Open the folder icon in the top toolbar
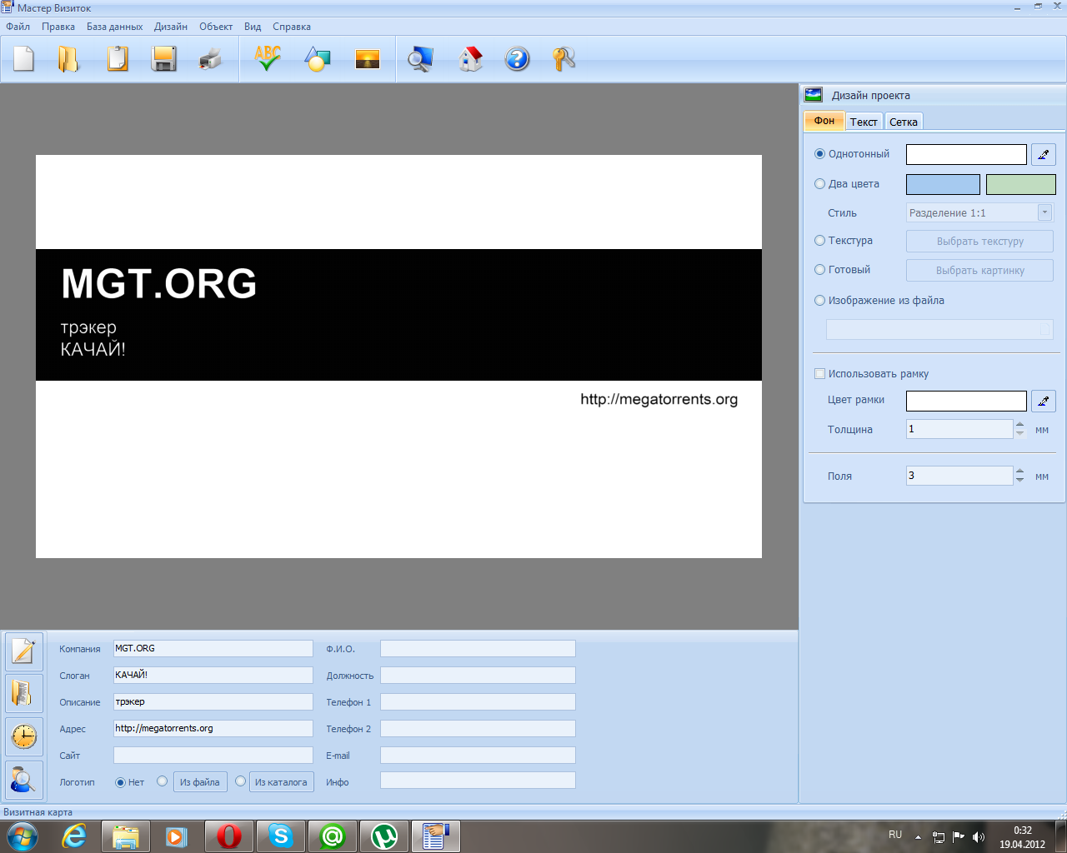1067x853 pixels. pyautogui.click(x=68, y=58)
